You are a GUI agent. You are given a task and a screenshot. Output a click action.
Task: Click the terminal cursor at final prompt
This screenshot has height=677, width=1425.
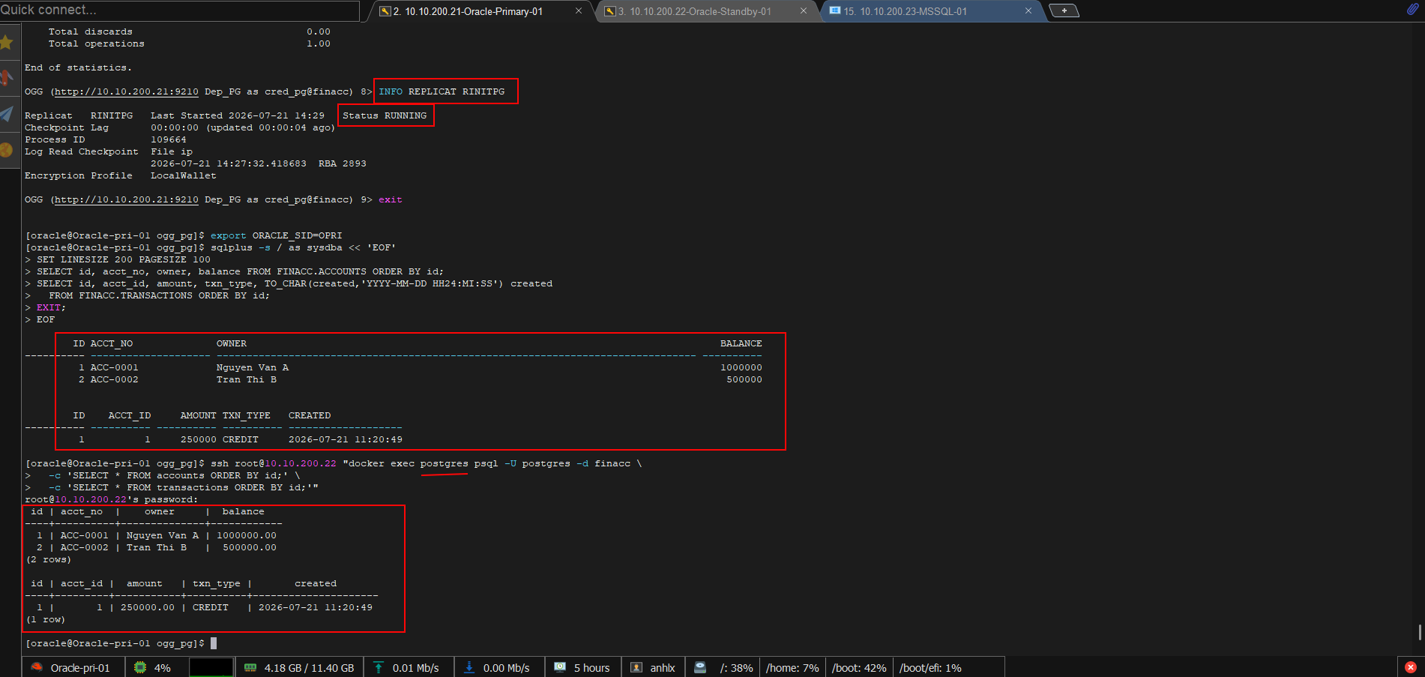(x=214, y=643)
